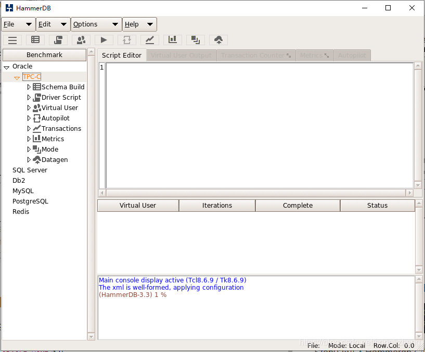Viewport: 425px width, 352px height.
Task: Collapse the TPC-C tree node
Action: click(x=17, y=78)
